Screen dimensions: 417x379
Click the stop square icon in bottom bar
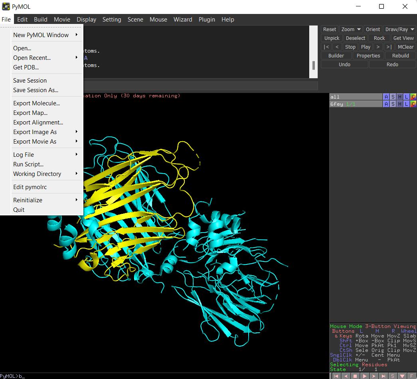pyautogui.click(x=355, y=376)
